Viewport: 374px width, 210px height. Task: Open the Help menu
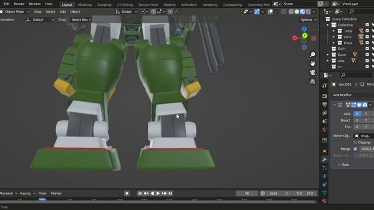click(x=49, y=4)
